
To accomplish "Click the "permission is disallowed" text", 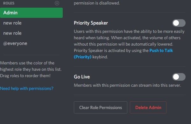I will pyautogui.click(x=97, y=3).
